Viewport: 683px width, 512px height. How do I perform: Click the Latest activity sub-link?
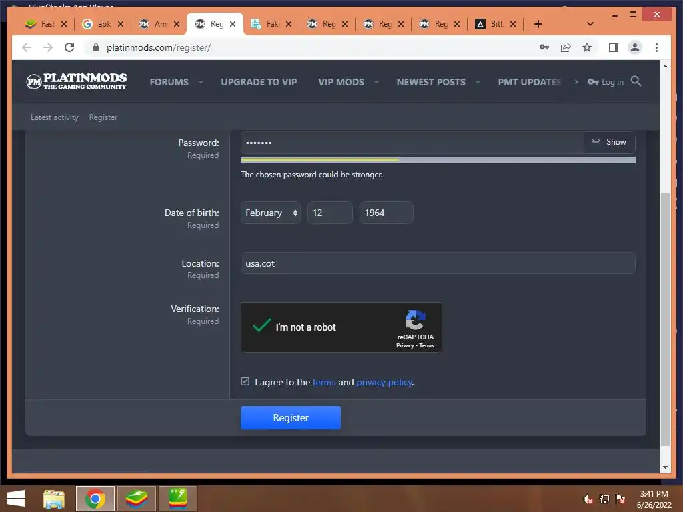point(55,117)
